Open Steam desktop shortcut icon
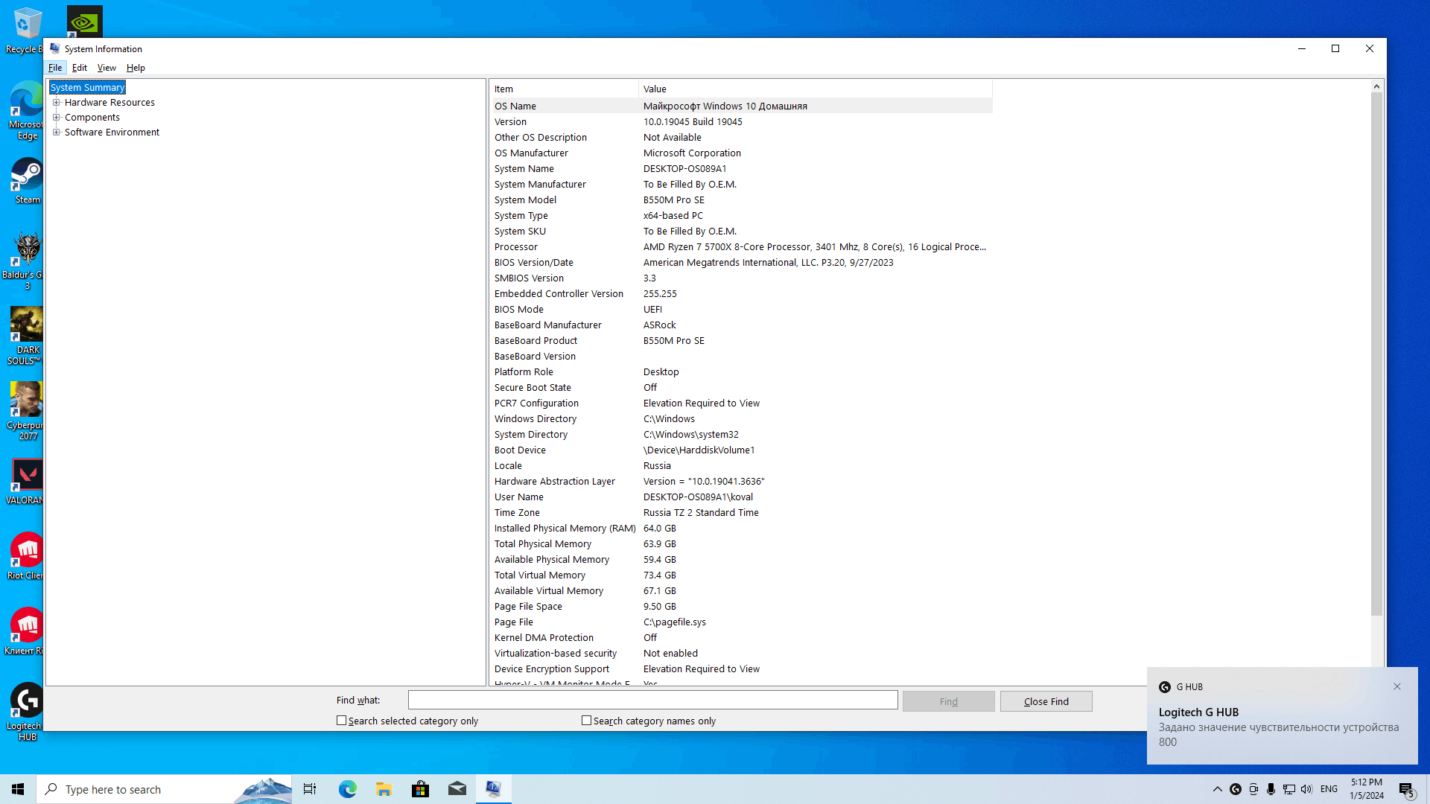This screenshot has width=1430, height=804. coord(27,176)
